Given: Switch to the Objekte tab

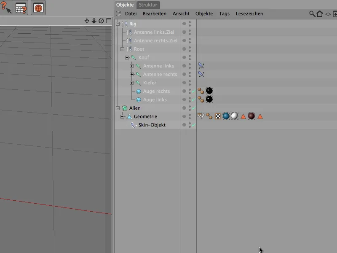Looking at the screenshot, I should click(125, 5).
